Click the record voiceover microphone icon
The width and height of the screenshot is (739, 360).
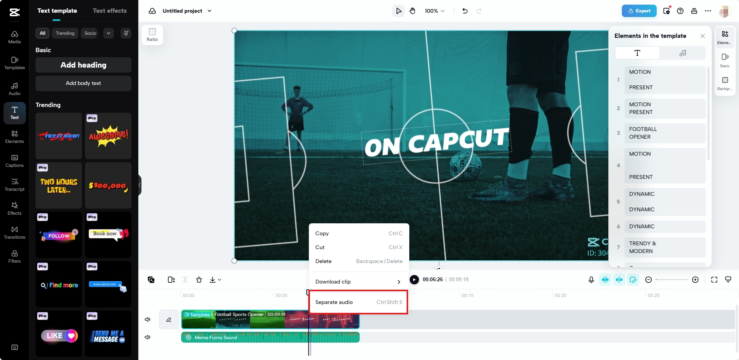(591, 279)
